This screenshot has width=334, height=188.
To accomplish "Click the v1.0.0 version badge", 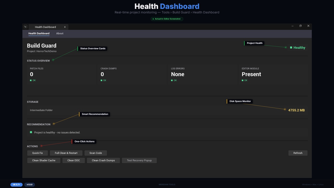I will pyautogui.click(x=29, y=185).
